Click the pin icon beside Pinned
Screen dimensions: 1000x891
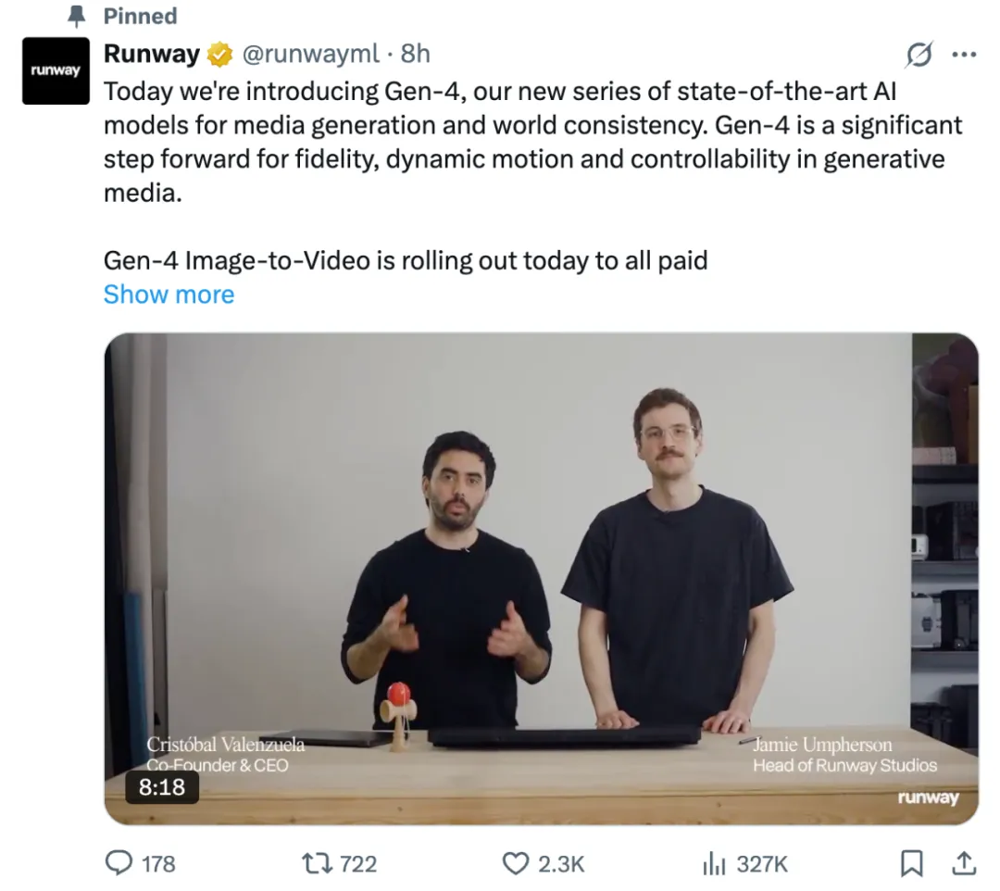[78, 16]
